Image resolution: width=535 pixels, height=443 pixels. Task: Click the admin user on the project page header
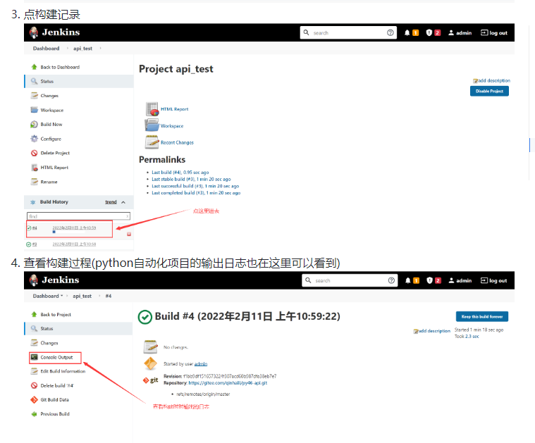tap(460, 32)
